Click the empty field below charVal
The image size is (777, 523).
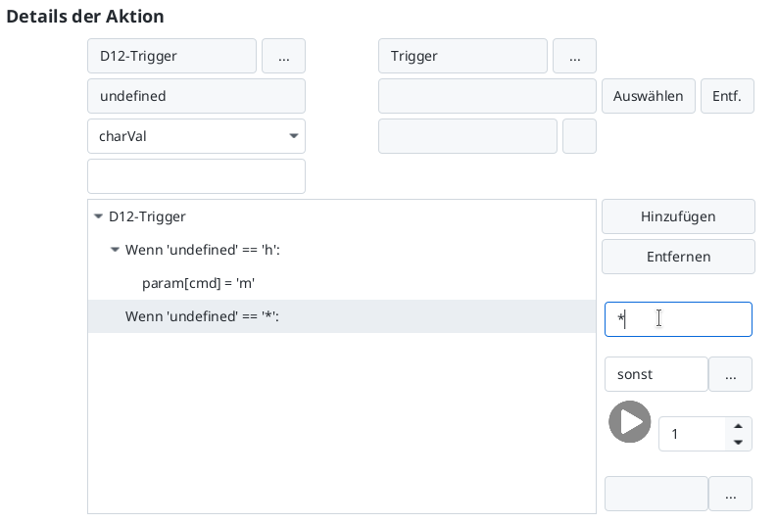coord(196,177)
